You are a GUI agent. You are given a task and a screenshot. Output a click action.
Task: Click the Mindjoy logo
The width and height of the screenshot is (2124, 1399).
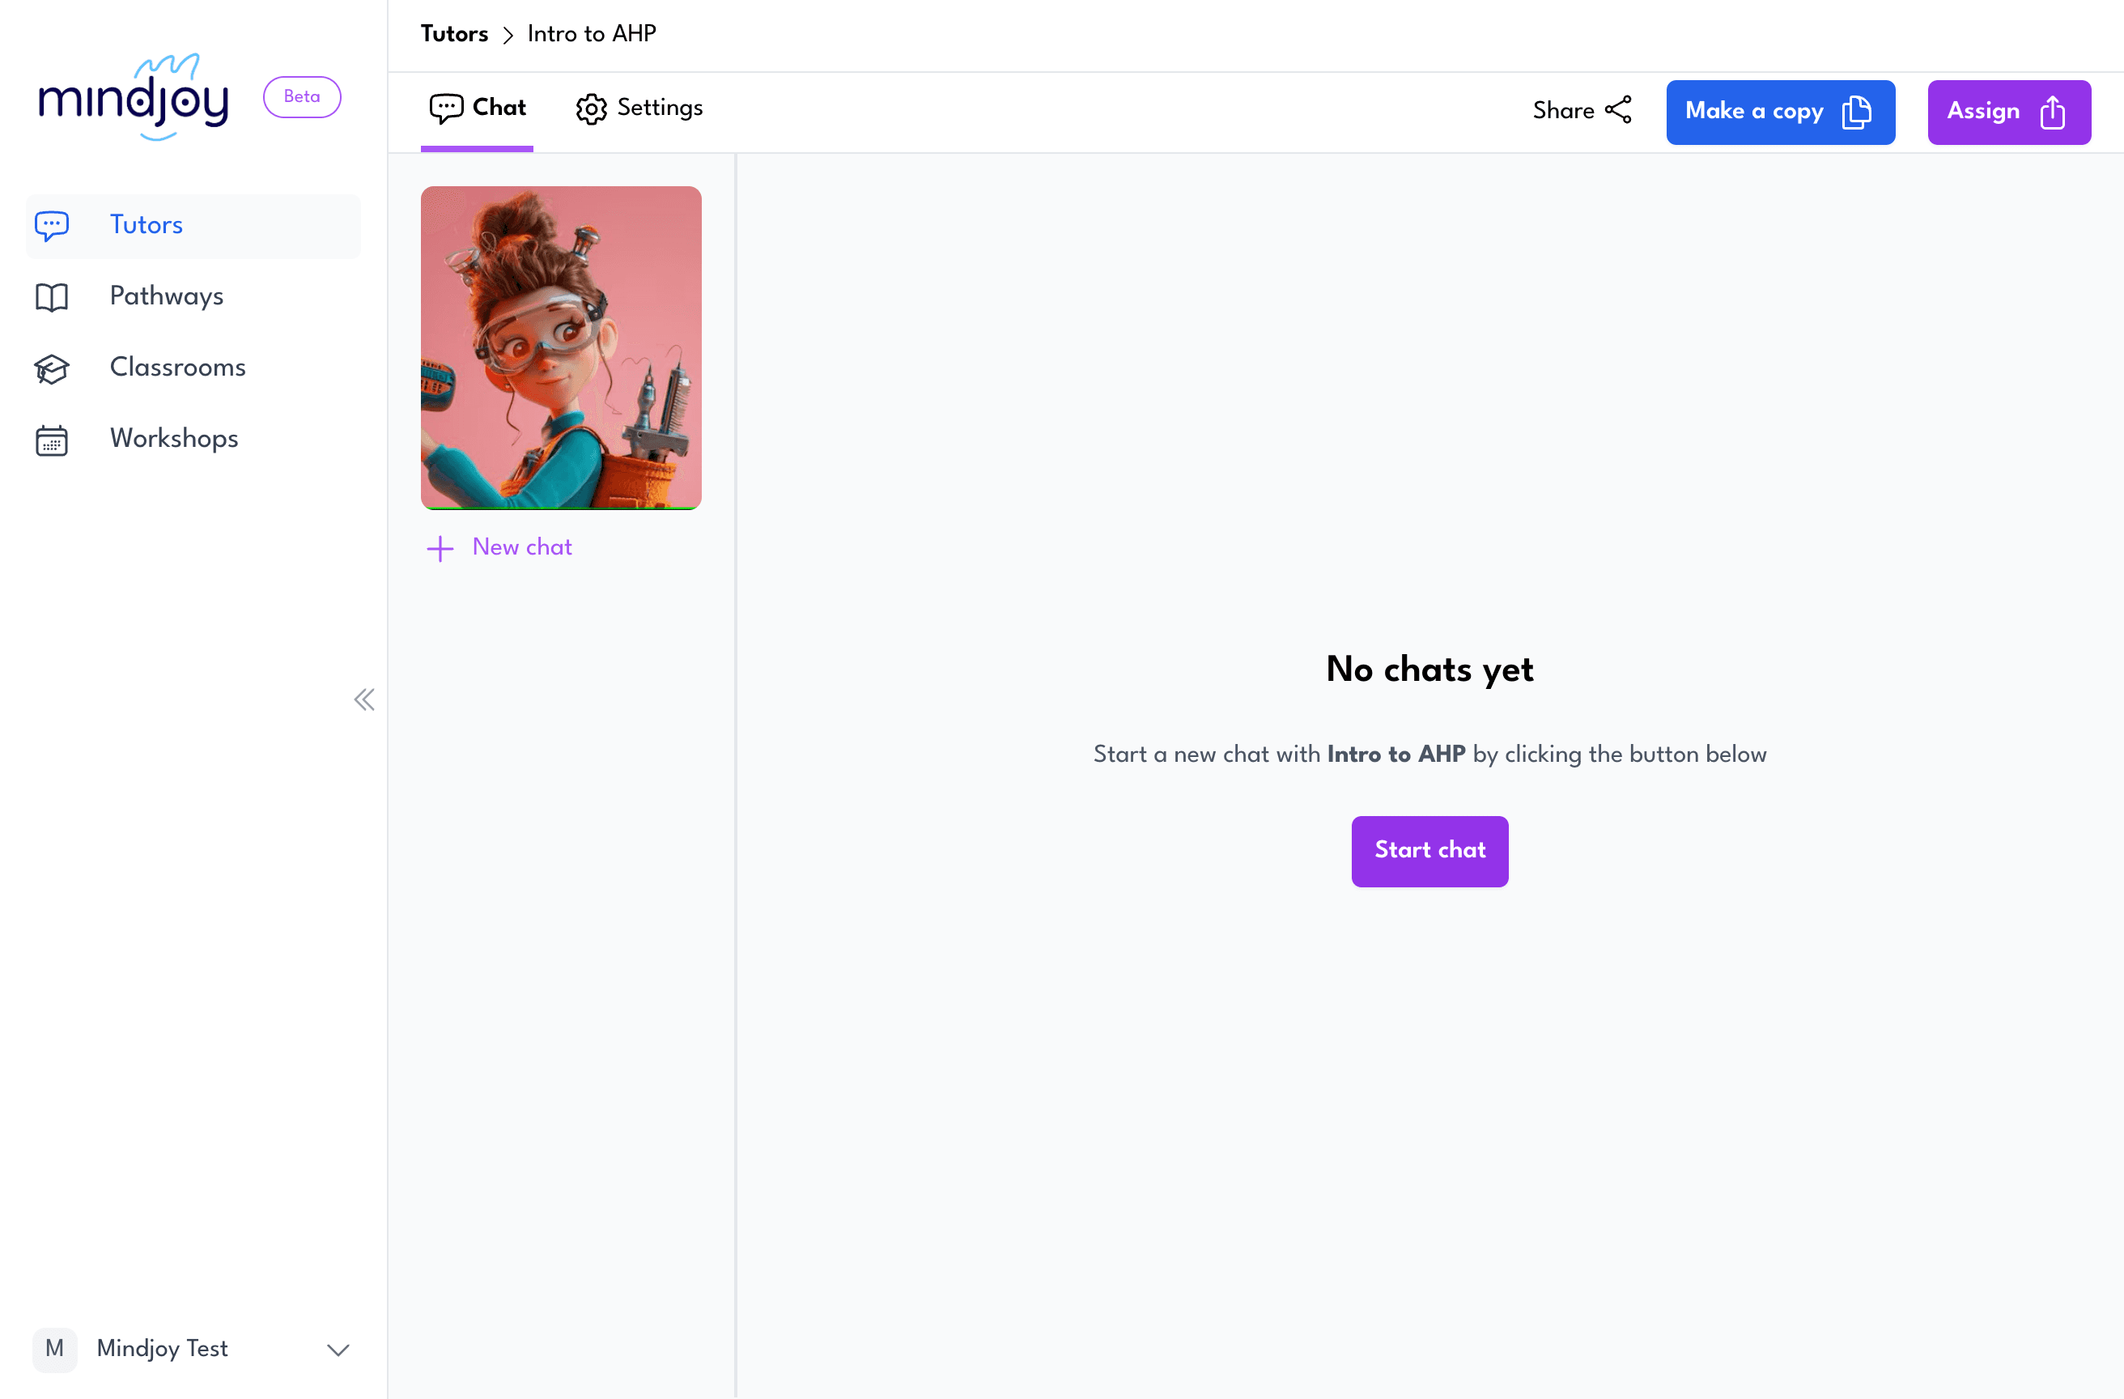pyautogui.click(x=134, y=96)
